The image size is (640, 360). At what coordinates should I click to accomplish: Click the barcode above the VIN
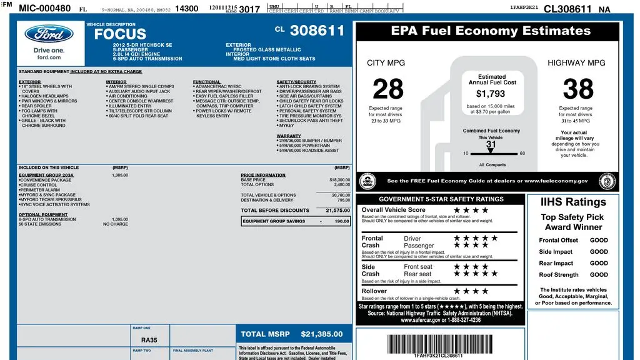[439, 344]
